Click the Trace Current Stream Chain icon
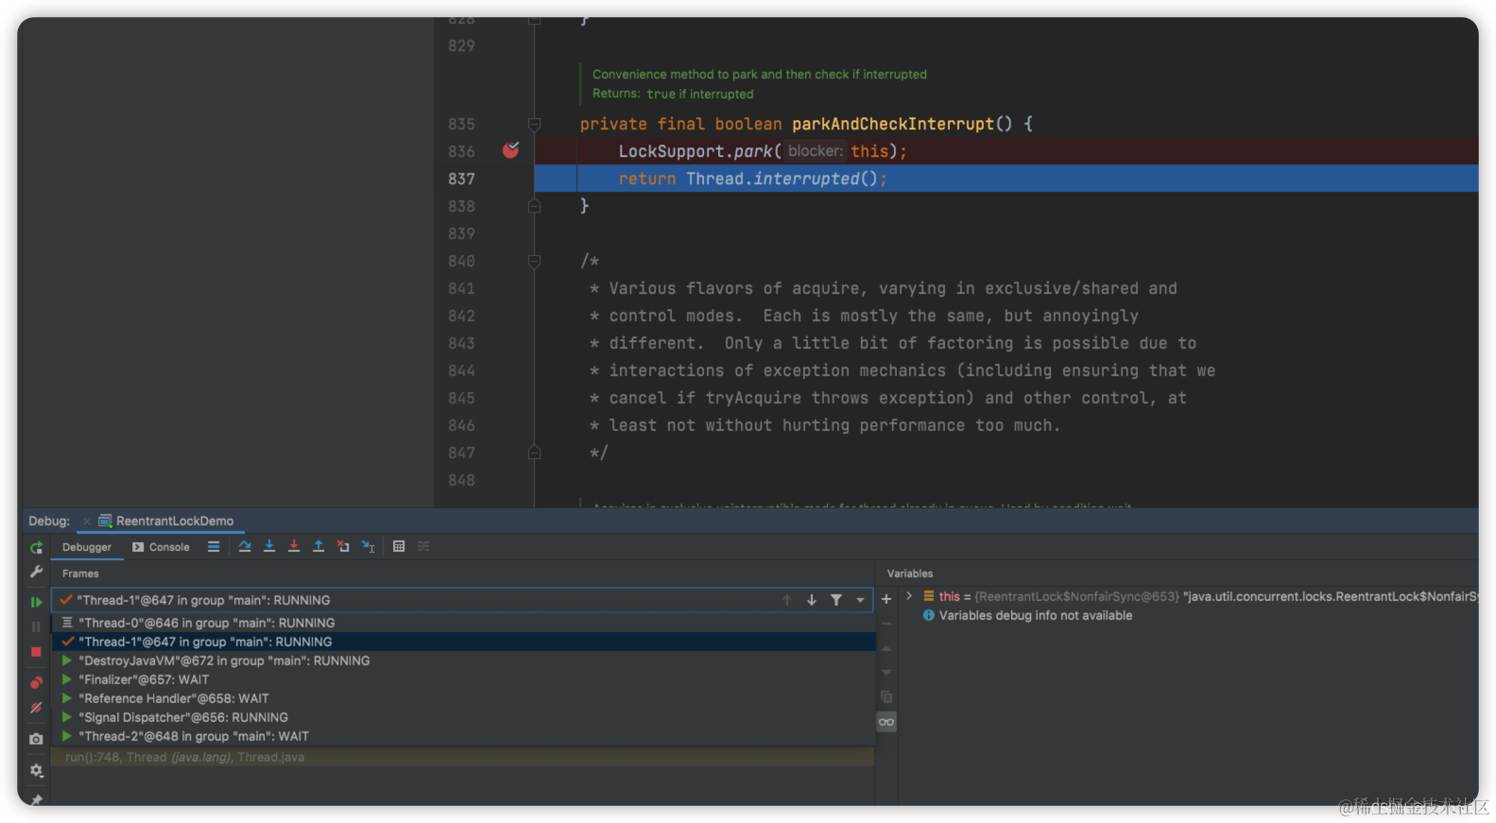This screenshot has width=1496, height=823. 423,546
